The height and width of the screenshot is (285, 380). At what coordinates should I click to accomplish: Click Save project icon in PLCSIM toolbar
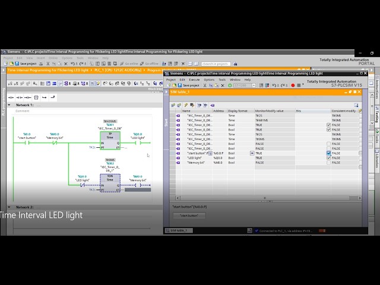180,85
